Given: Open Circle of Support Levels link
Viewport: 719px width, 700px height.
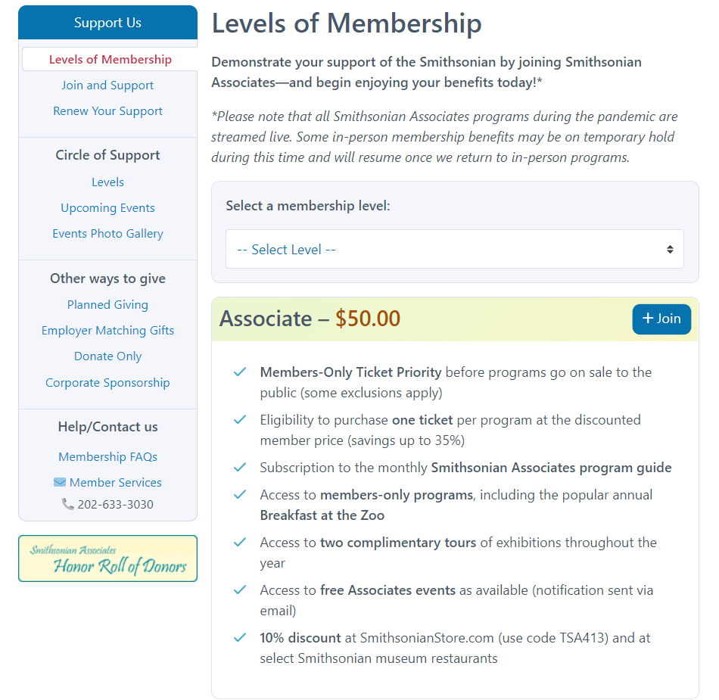Looking at the screenshot, I should click(x=107, y=182).
